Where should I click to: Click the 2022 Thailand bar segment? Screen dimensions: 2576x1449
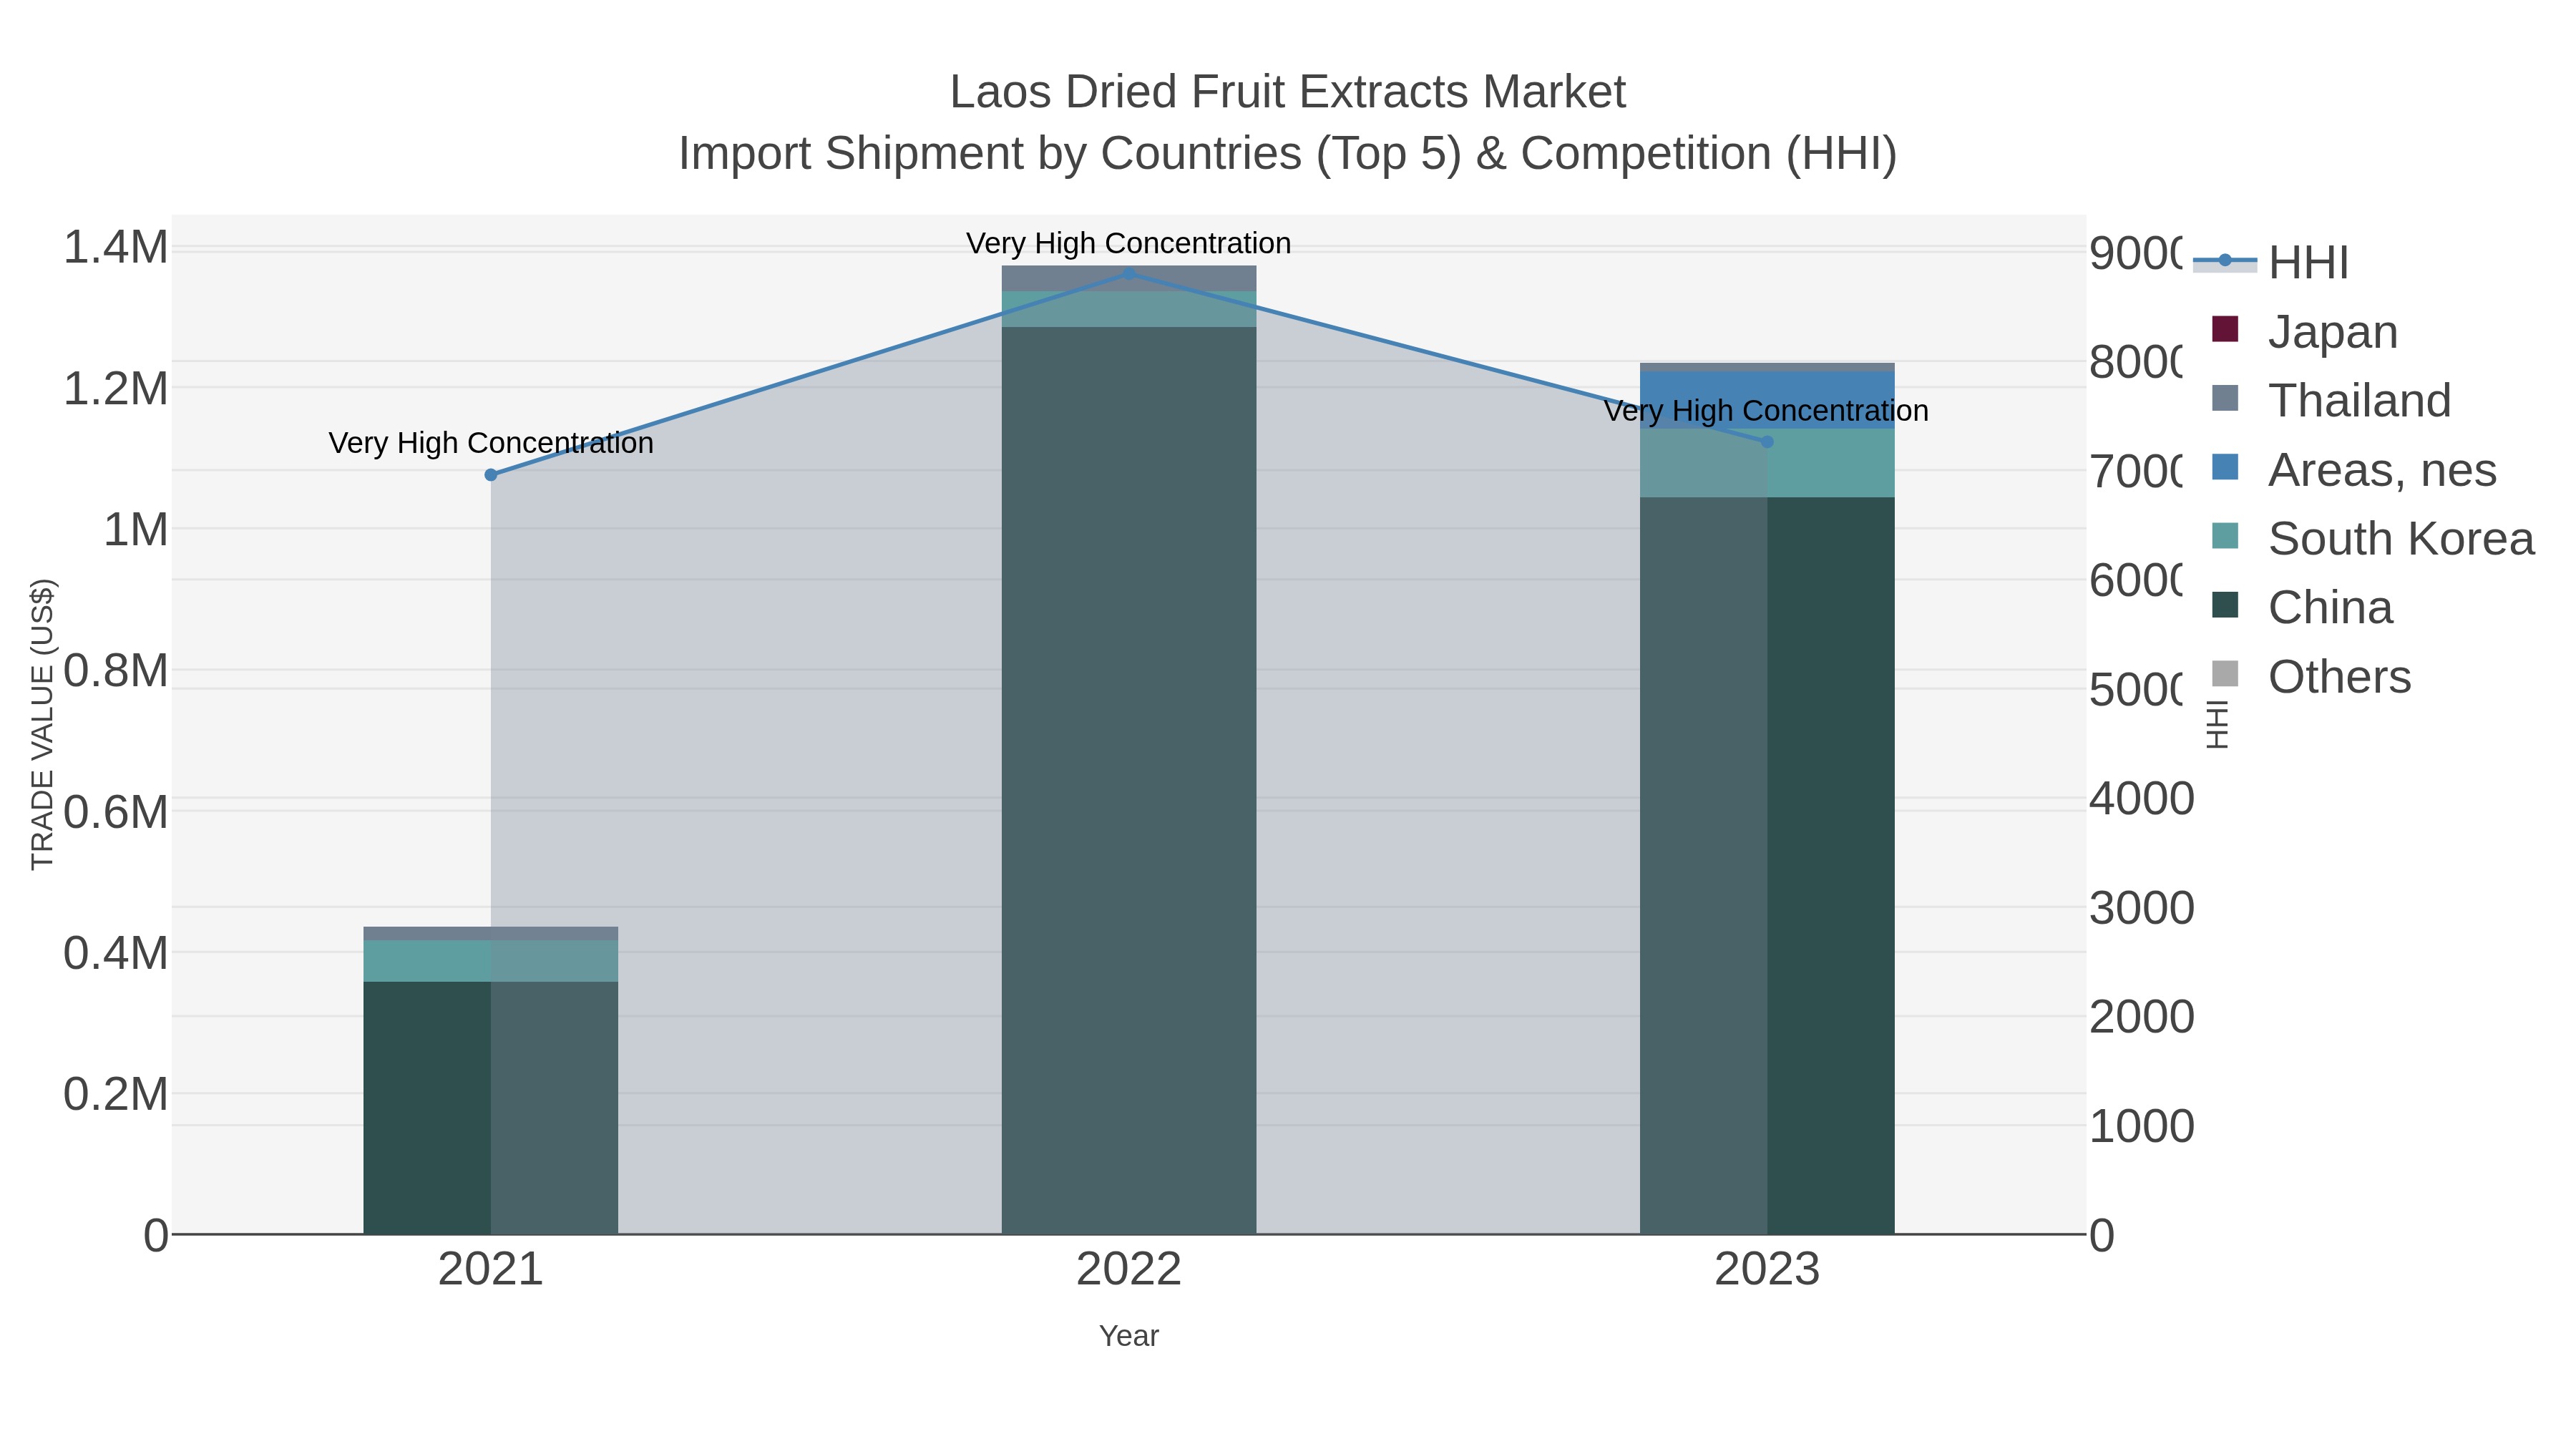pos(1129,279)
